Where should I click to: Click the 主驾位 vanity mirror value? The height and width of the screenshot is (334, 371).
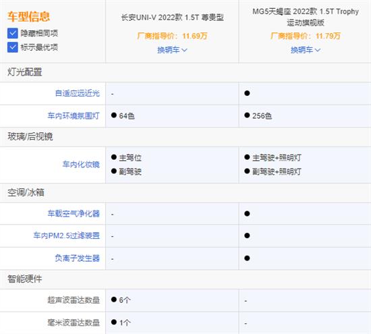coord(130,158)
